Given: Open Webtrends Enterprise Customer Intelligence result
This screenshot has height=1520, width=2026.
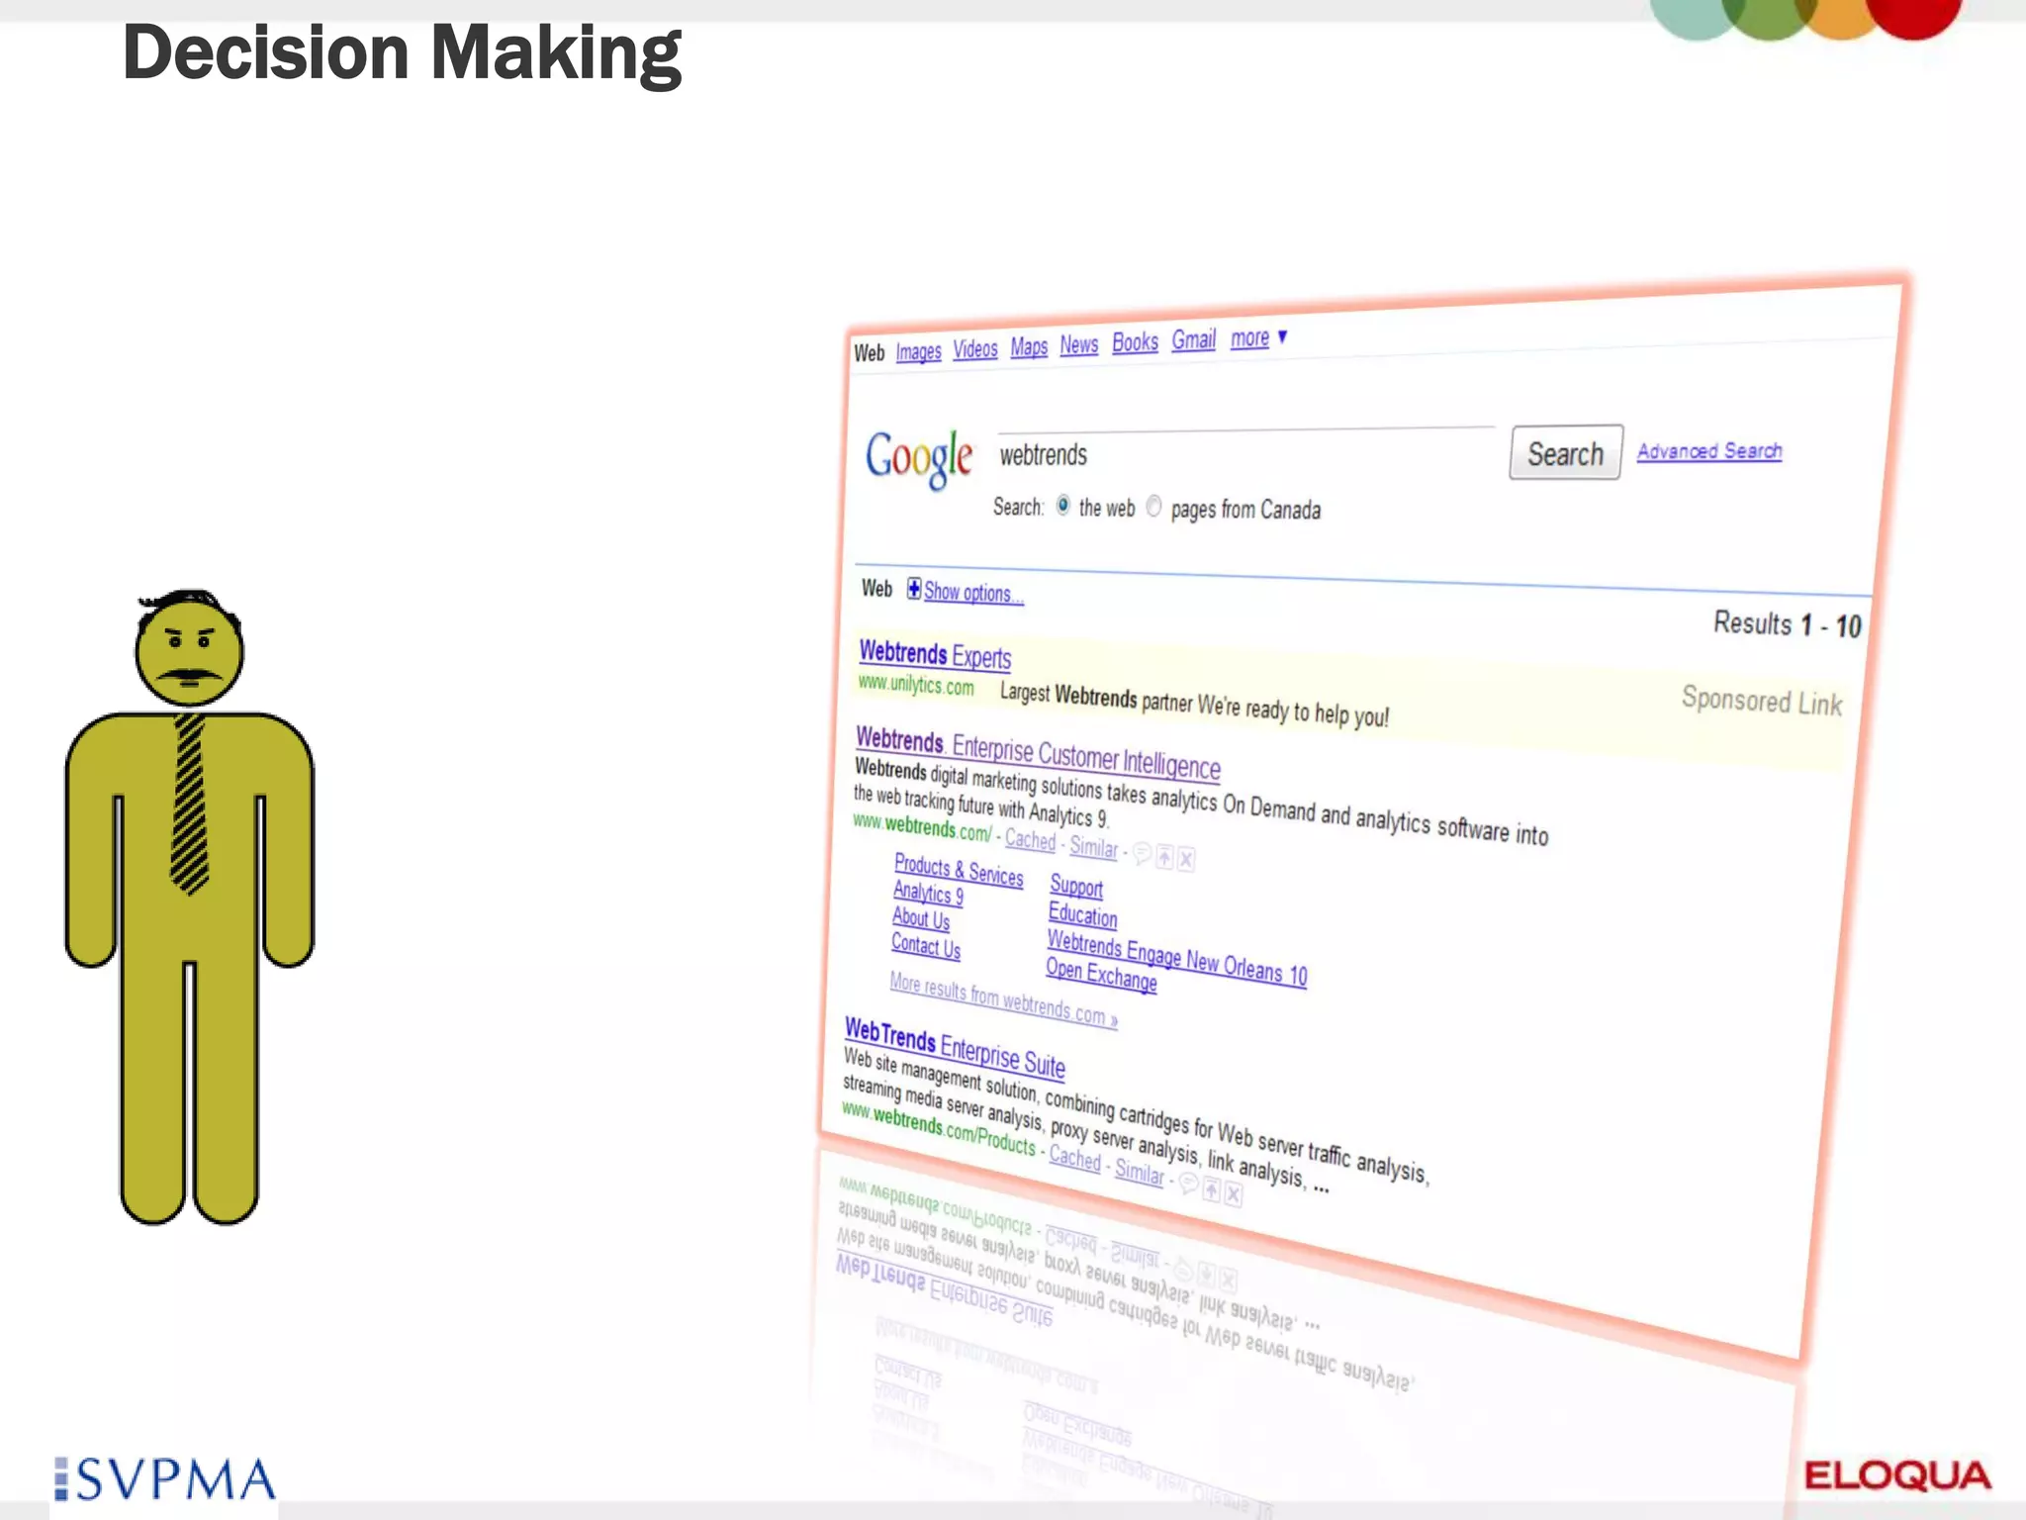Looking at the screenshot, I should pos(1038,753).
